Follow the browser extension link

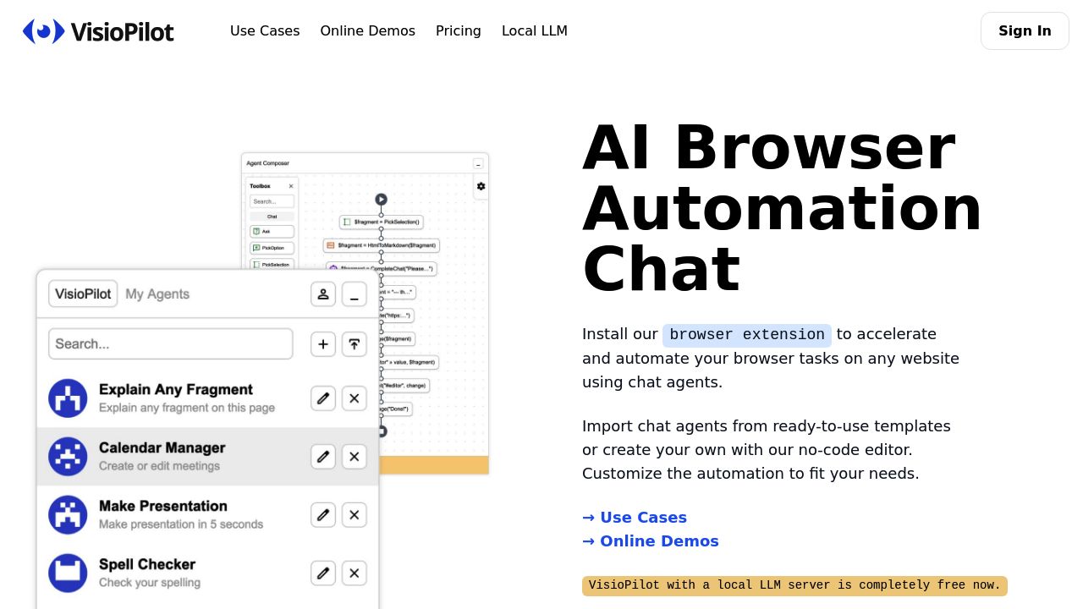coord(747,334)
